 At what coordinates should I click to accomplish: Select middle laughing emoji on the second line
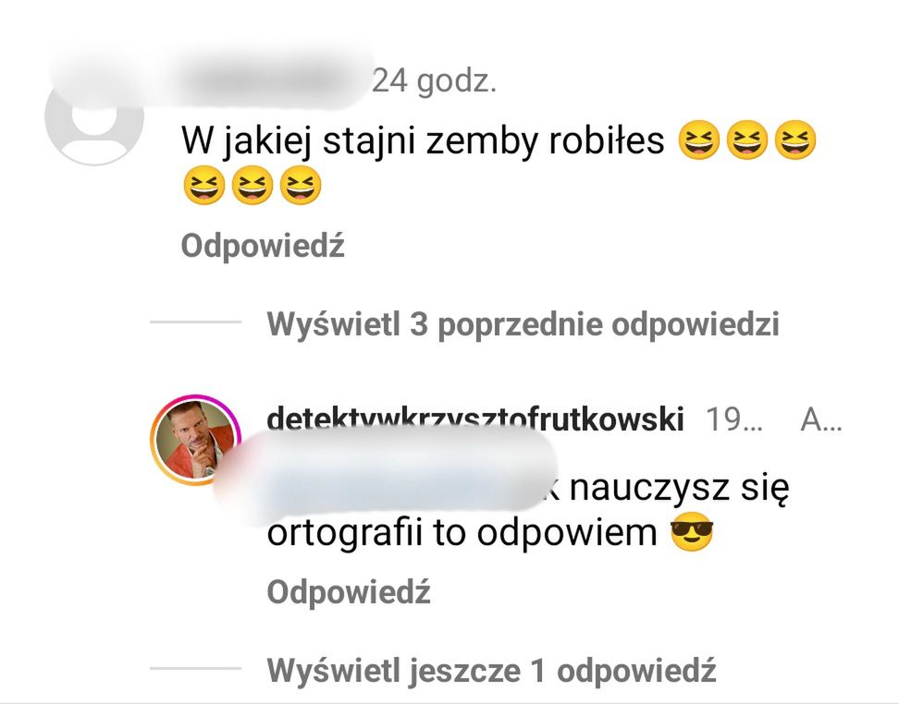coord(252,185)
